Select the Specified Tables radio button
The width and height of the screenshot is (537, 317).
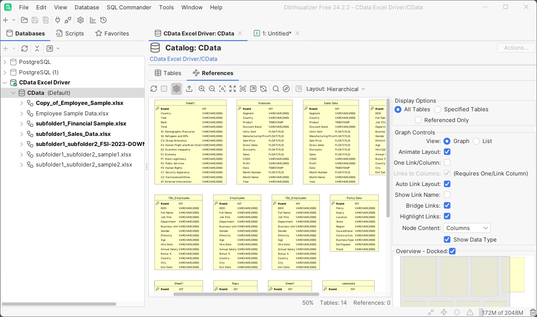[438, 109]
